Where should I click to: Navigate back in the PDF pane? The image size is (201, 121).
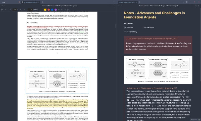coord(2,6)
